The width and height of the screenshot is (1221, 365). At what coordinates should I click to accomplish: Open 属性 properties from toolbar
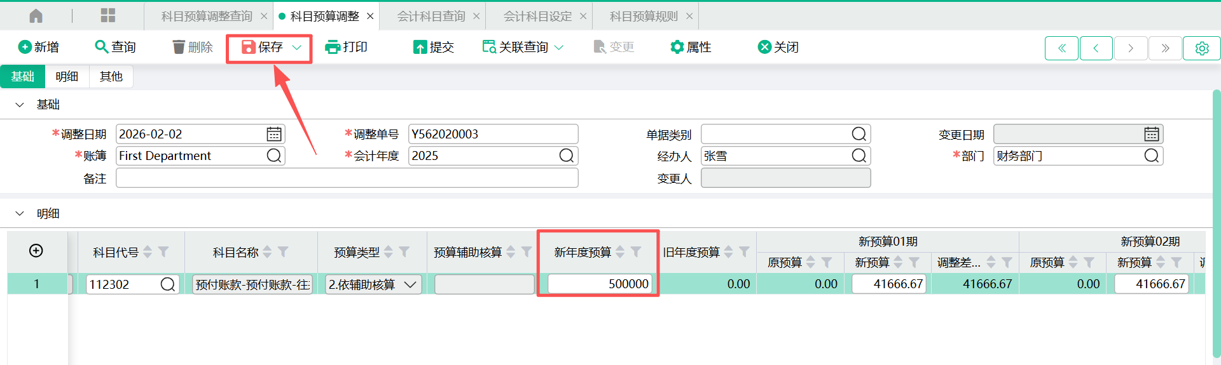tap(691, 47)
